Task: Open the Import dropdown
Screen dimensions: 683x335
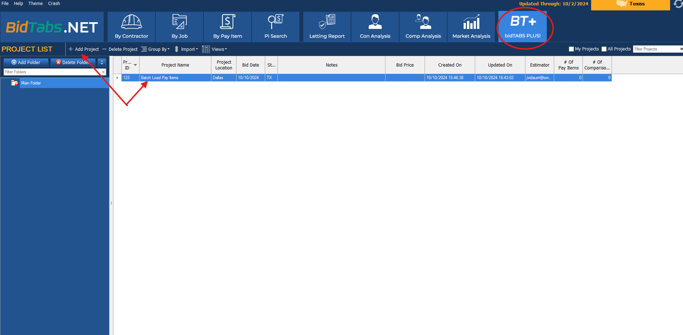Action: [186, 49]
